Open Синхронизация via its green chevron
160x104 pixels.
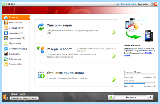(x=114, y=32)
